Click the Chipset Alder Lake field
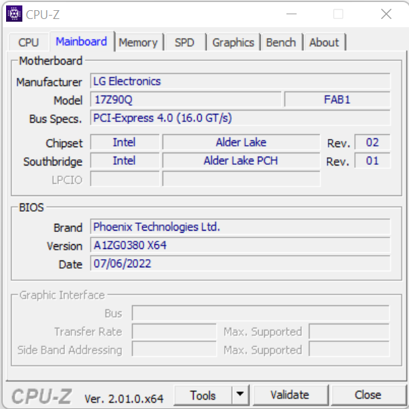Image resolution: width=409 pixels, height=409 pixels. pos(241,142)
